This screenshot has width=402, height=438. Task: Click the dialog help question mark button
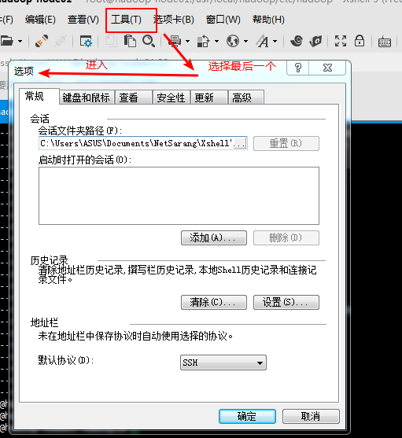(x=298, y=68)
